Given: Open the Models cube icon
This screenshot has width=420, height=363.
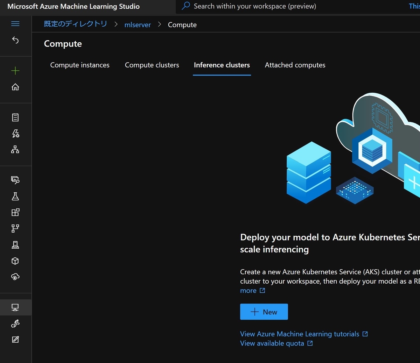Looking at the screenshot, I should point(15,261).
